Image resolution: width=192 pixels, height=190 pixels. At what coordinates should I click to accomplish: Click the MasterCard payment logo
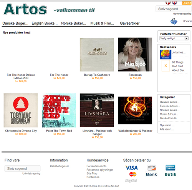pyautogui.click(x=133, y=174)
